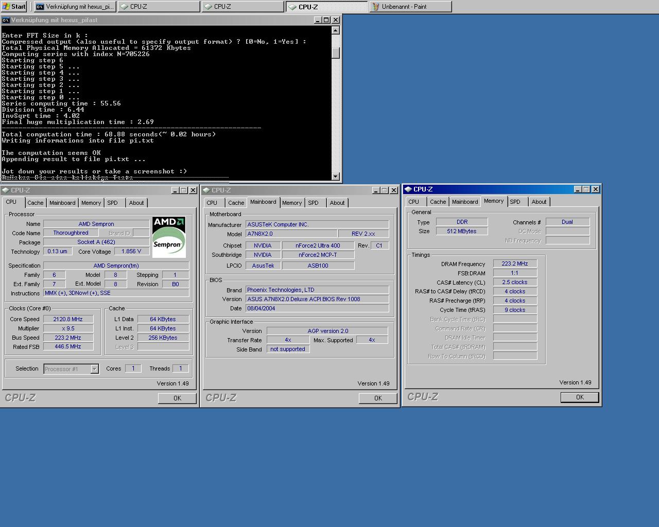Click manufacturer field ASUSTeK Computer INC.

coord(317,224)
